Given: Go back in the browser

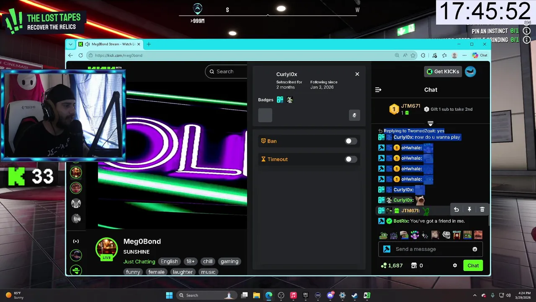Looking at the screenshot, I should (70, 55).
